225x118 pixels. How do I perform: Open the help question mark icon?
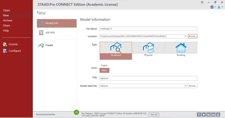pos(202,2)
